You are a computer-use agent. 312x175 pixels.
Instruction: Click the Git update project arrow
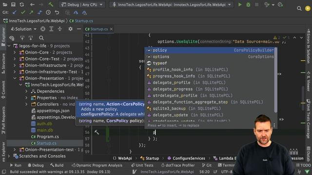click(x=14, y=13)
